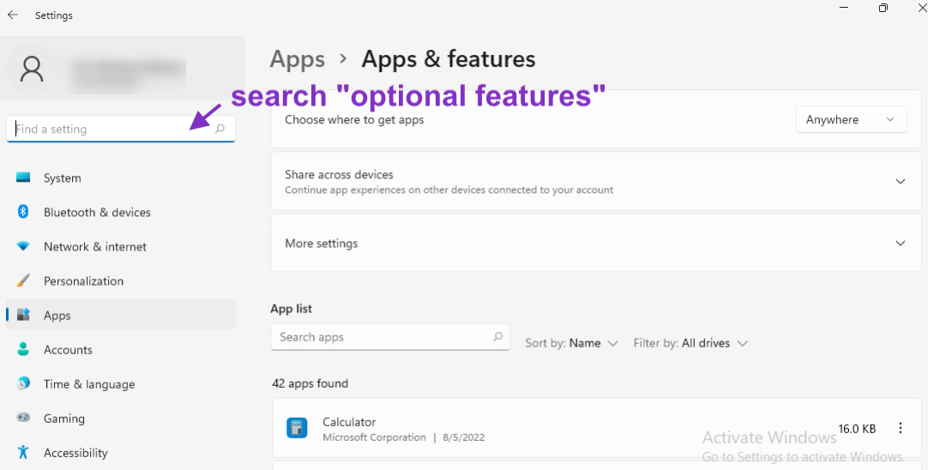Click the '42 apps found' text
This screenshot has height=470, width=928.
(x=310, y=383)
